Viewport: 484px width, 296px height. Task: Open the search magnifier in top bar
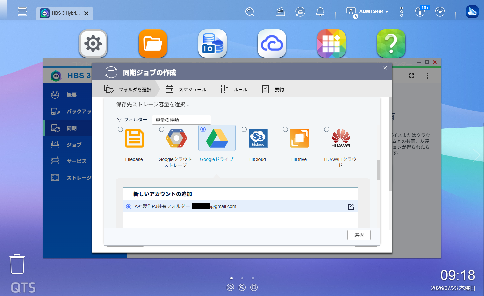click(x=250, y=12)
